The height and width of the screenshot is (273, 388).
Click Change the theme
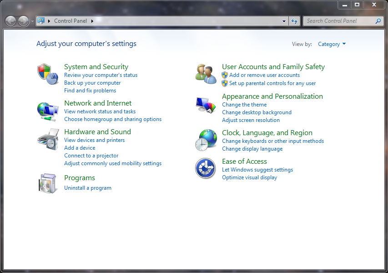(244, 105)
